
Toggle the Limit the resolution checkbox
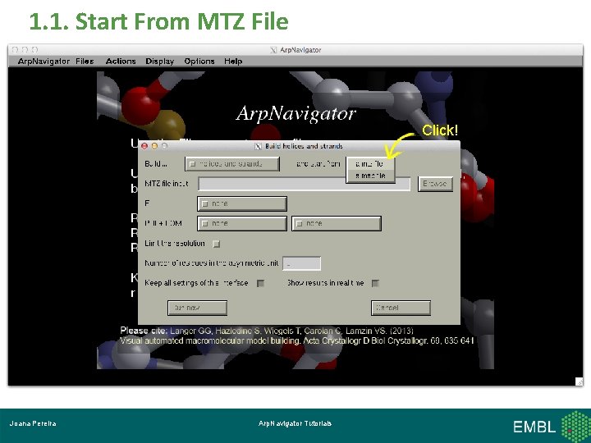pos(217,244)
